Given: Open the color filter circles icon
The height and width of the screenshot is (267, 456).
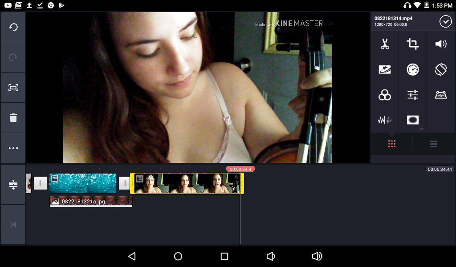Looking at the screenshot, I should point(385,95).
